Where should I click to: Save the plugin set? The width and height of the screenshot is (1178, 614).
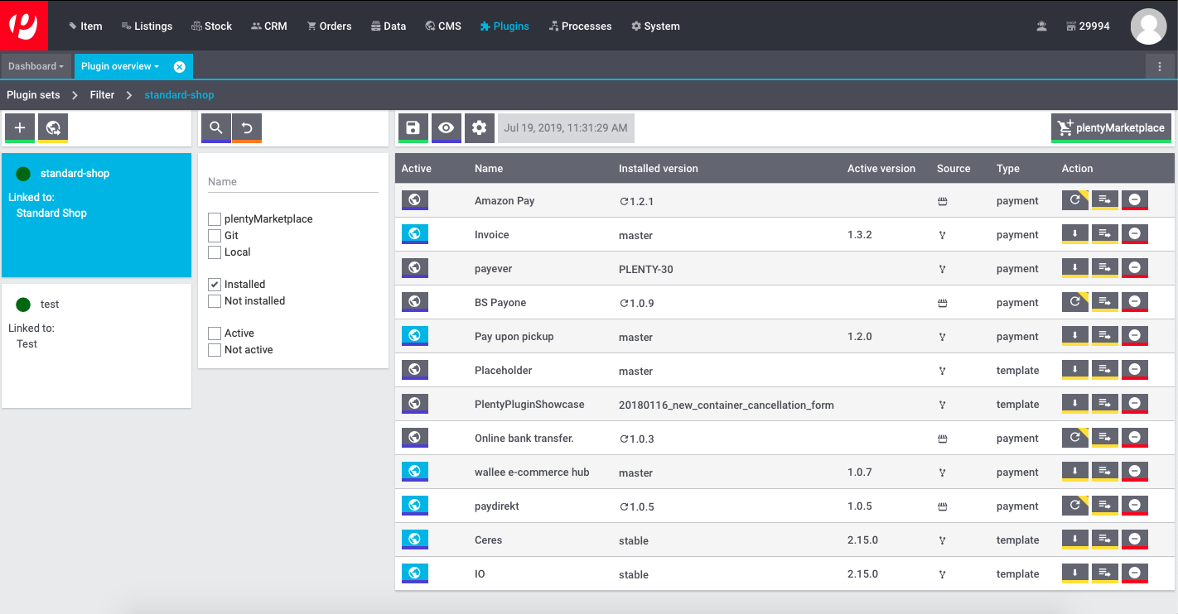[413, 127]
